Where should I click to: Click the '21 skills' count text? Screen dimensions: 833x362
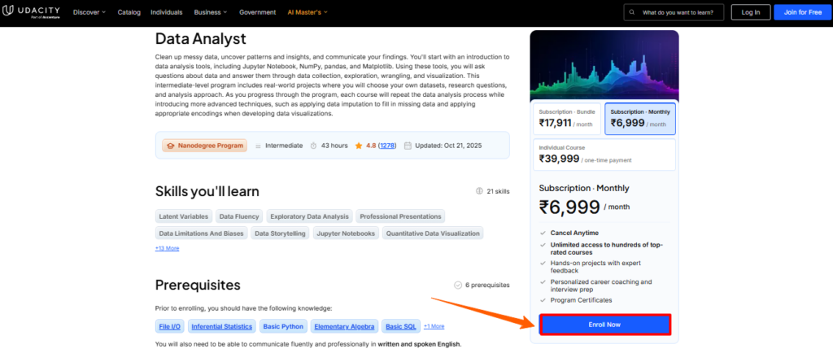pos(499,191)
